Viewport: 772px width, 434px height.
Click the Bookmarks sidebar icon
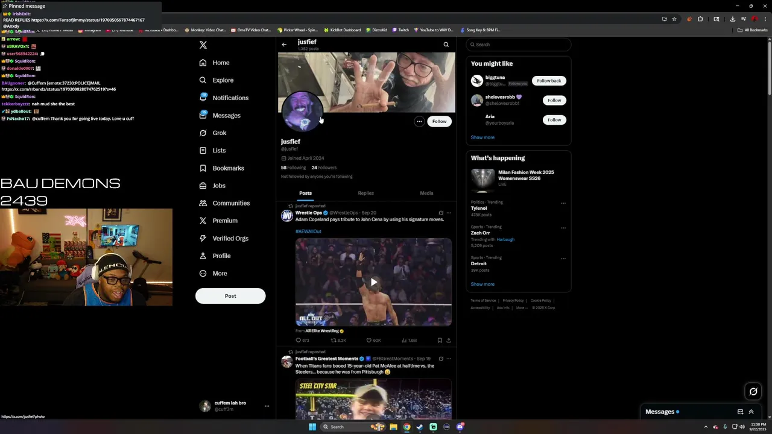(203, 168)
